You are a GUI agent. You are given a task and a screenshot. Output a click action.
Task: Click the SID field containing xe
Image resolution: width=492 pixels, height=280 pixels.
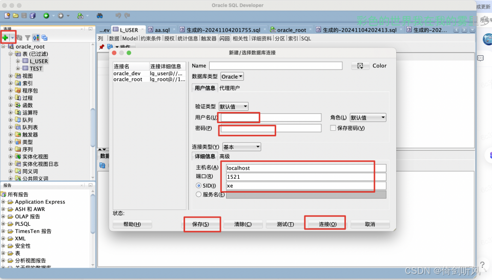306,185
